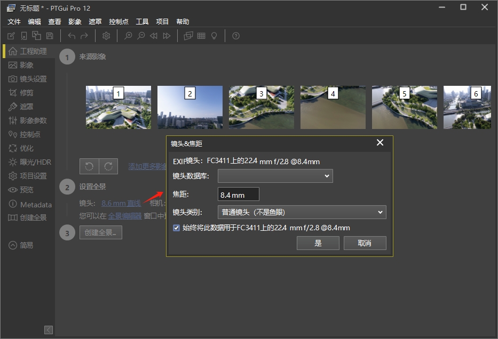Uncheck the always use this data checkbox
This screenshot has height=339, width=498.
point(177,228)
